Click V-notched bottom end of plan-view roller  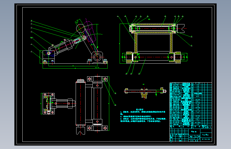coord(80,130)
